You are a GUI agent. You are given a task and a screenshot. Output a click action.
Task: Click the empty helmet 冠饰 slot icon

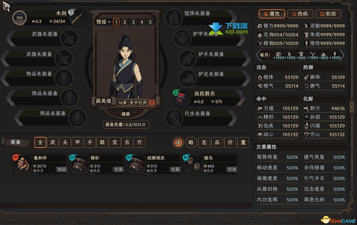173,18
